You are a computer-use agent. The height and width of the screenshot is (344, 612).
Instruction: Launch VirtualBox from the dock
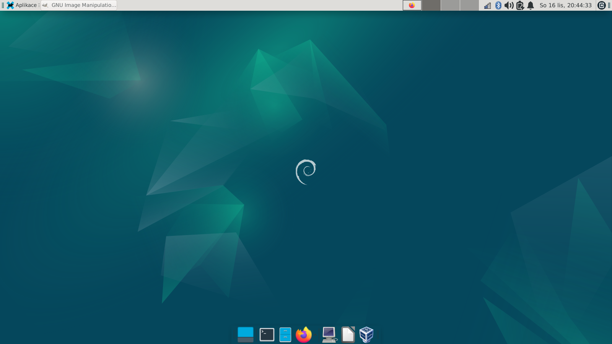coord(366,334)
